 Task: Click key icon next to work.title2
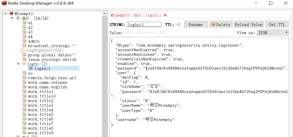[25, 101]
